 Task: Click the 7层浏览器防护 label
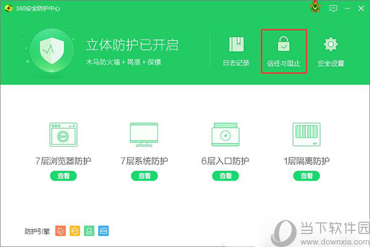(x=64, y=161)
